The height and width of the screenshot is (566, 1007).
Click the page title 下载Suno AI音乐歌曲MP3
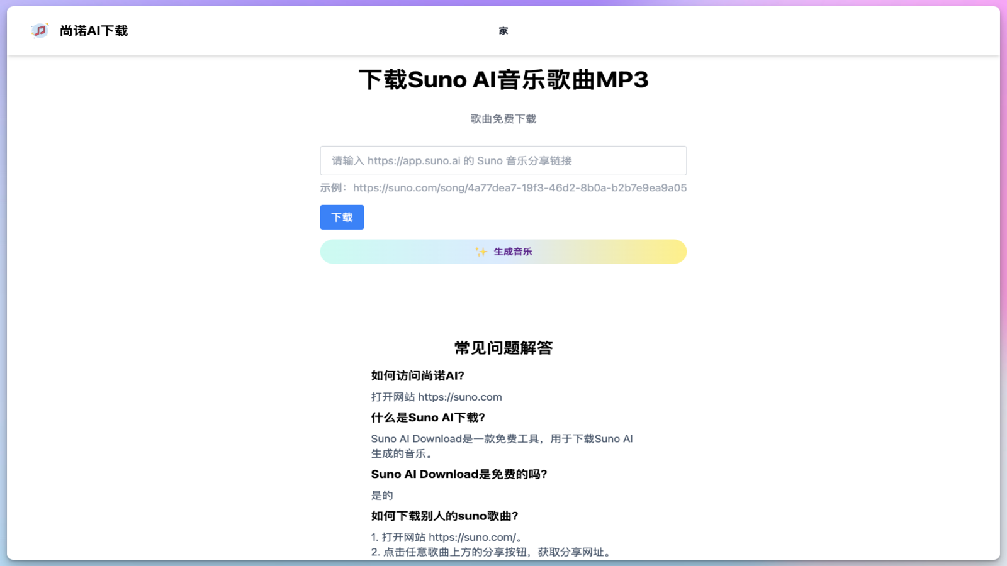pos(503,80)
